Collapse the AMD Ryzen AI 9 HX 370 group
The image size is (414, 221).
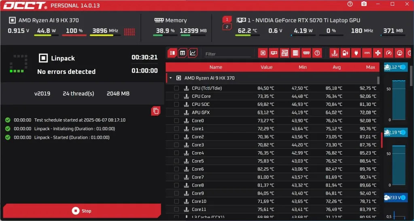(171, 78)
